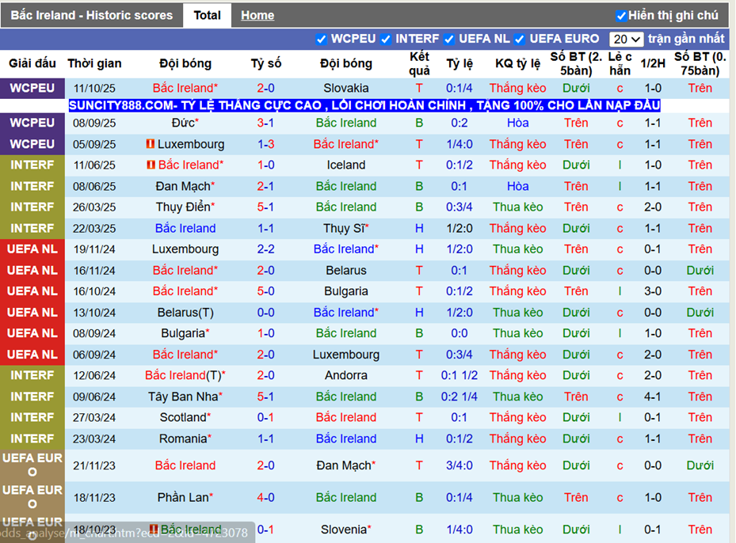
Task: Click Luxembourg team on 19/11/24
Action: pyautogui.click(x=185, y=249)
